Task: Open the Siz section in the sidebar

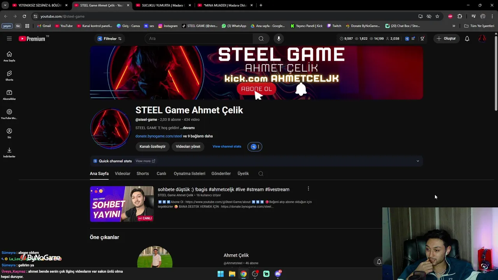Action: click(9, 133)
